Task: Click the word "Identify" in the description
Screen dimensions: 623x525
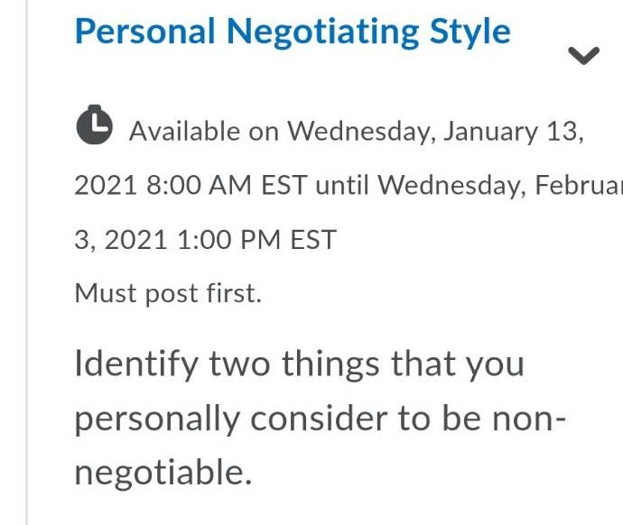Action: click(x=135, y=364)
